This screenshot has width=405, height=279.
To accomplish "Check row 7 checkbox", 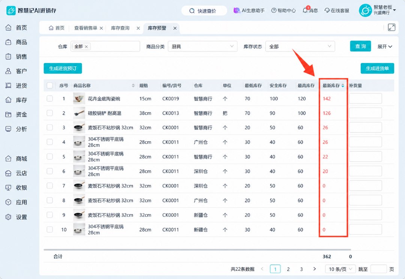I will tap(49, 186).
